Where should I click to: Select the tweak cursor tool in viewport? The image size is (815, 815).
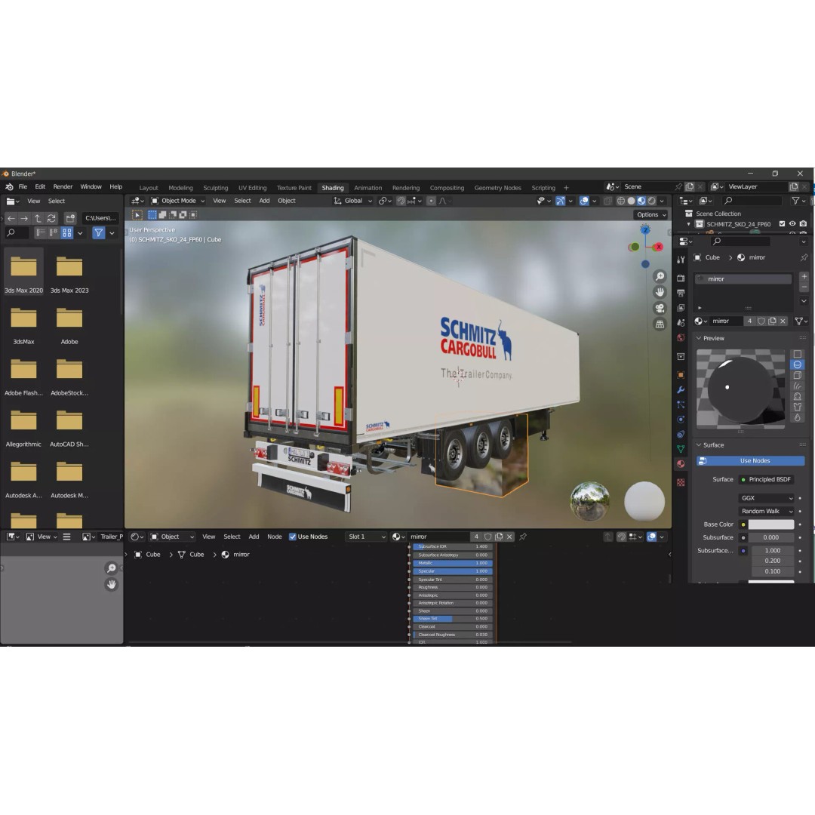click(x=137, y=214)
